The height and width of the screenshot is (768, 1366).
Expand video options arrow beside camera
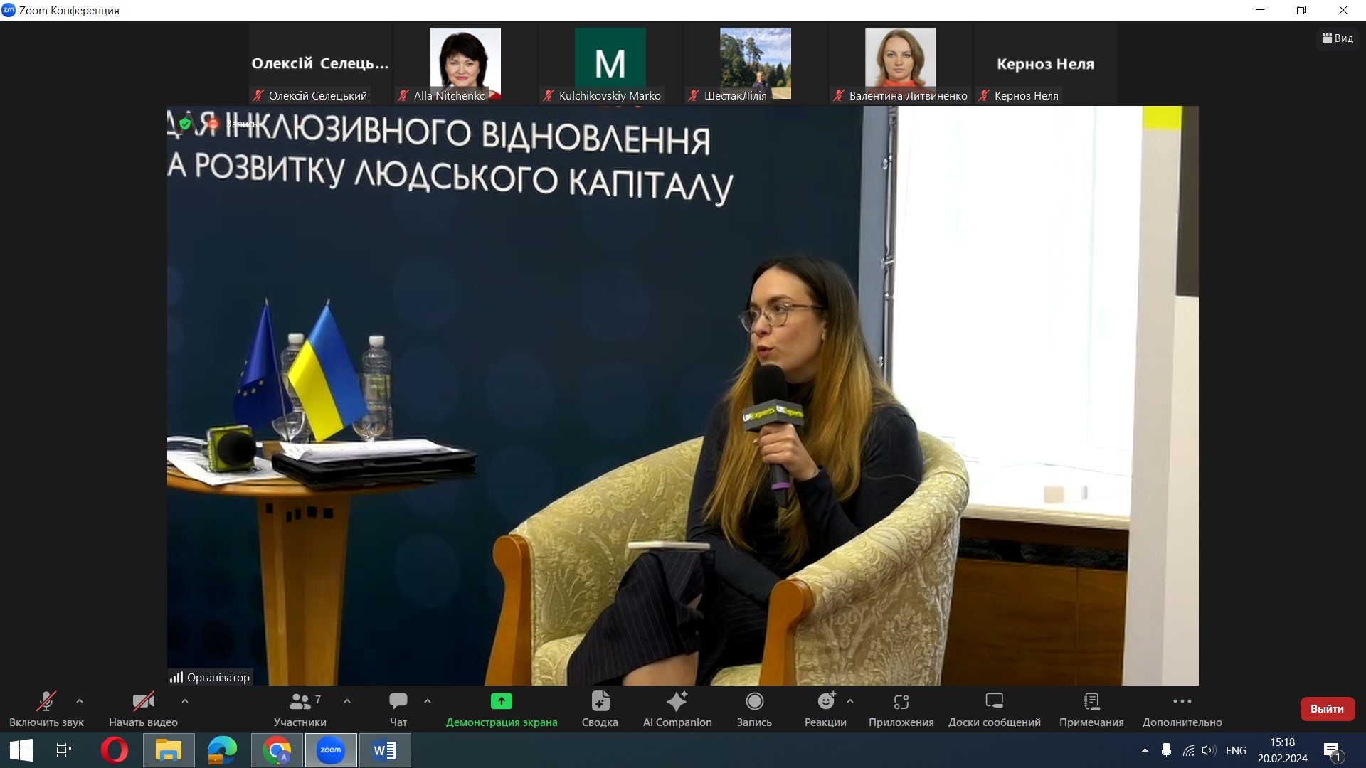click(185, 701)
